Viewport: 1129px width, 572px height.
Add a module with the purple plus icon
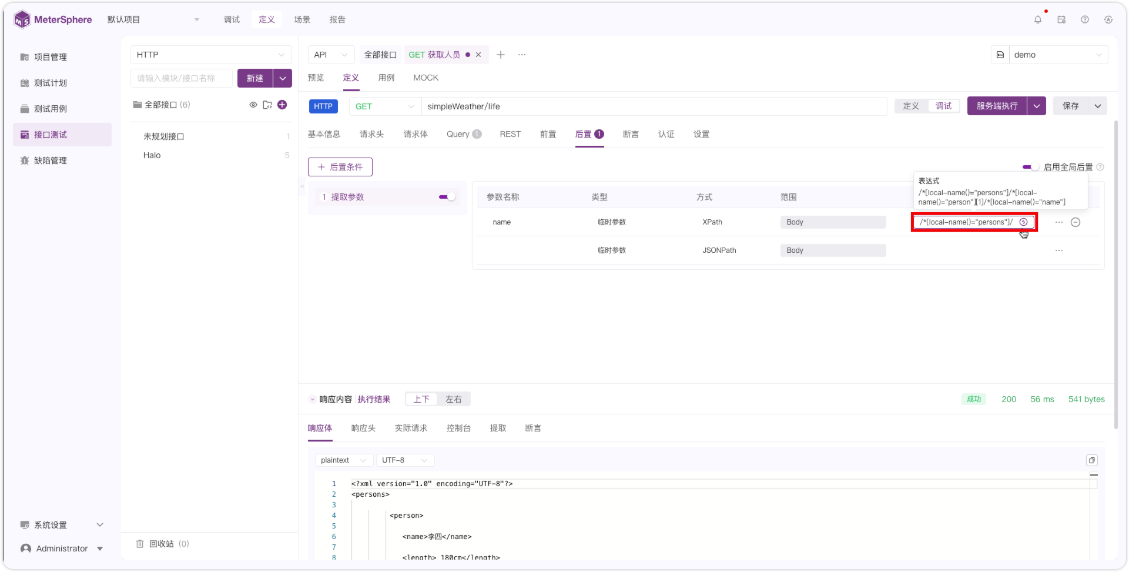point(282,105)
